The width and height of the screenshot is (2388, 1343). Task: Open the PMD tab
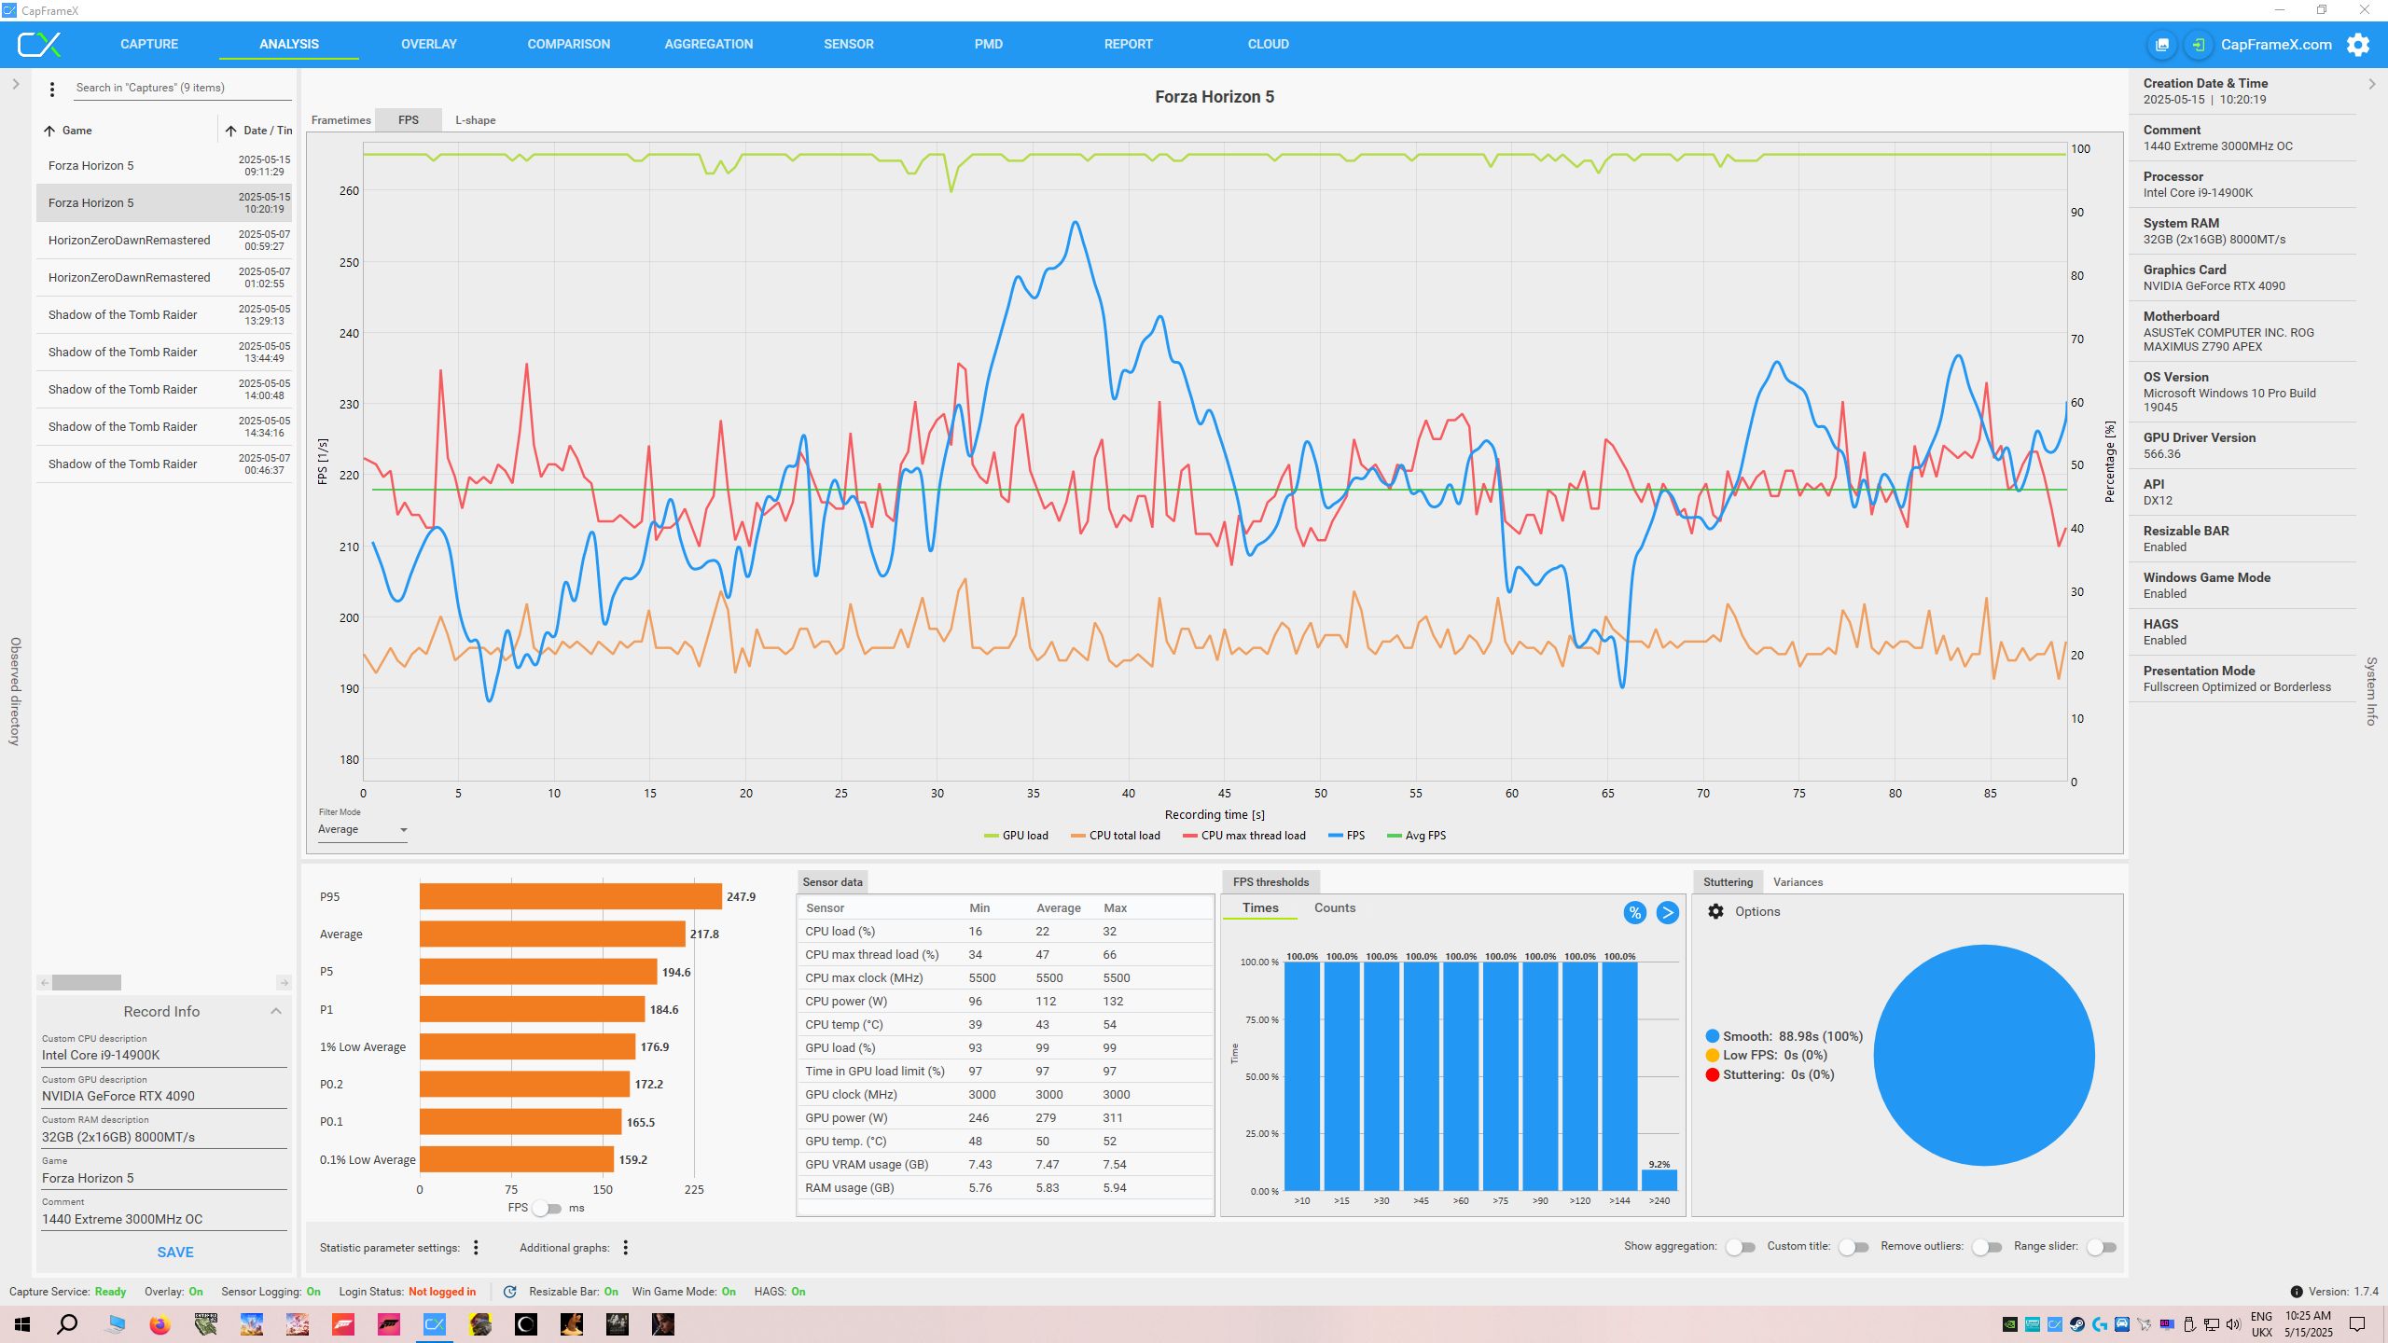point(989,44)
